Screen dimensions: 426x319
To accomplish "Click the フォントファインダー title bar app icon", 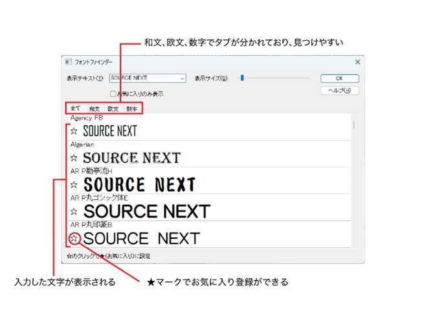I will tap(68, 62).
